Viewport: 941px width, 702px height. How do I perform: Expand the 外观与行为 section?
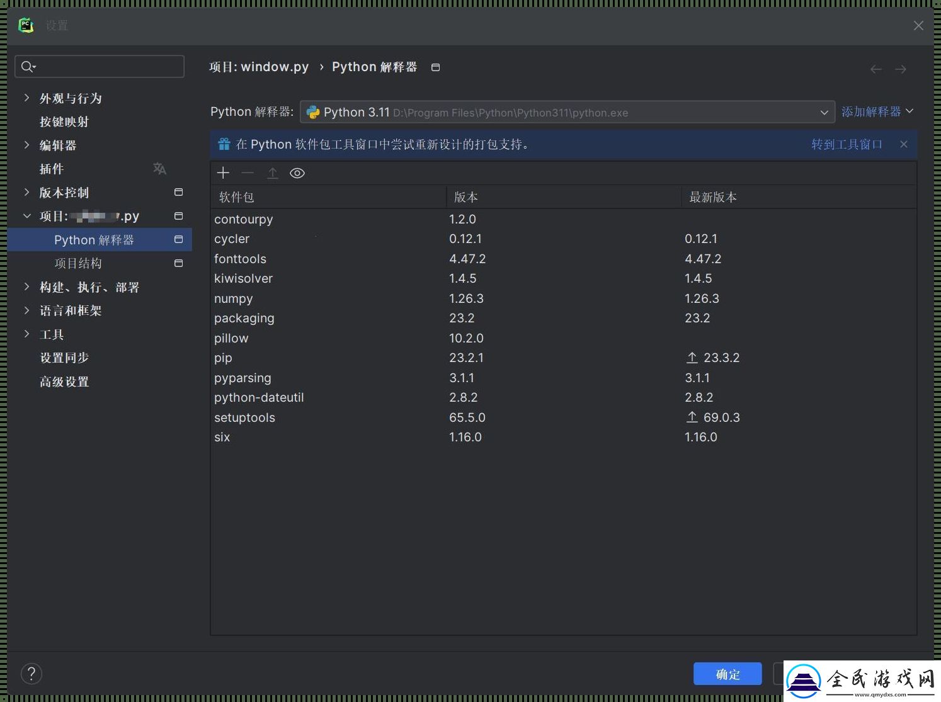click(26, 98)
